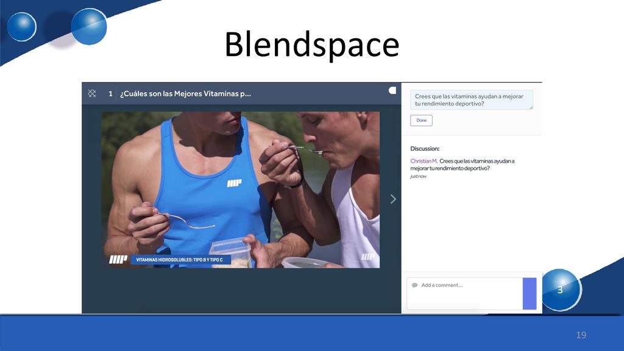Play the vitamins video thumbnail
This screenshot has height=351, width=624.
[240, 190]
